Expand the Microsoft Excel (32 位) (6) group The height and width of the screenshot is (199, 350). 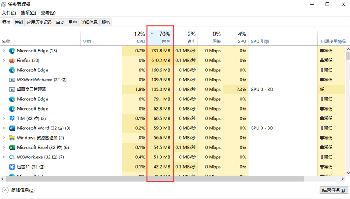pyautogui.click(x=3, y=148)
